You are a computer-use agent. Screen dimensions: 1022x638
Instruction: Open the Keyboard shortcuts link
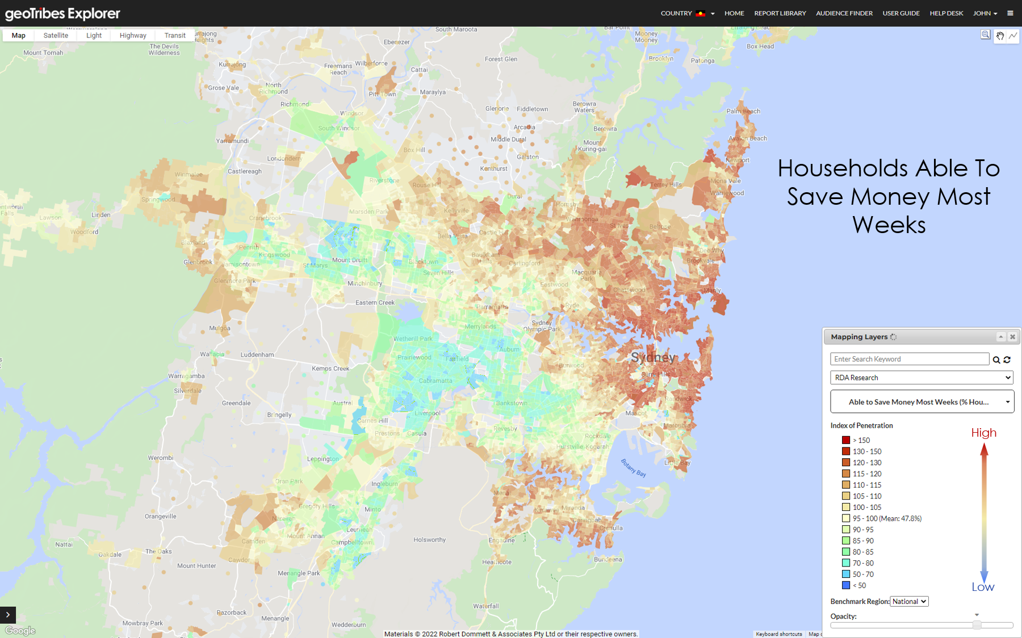(x=778, y=634)
